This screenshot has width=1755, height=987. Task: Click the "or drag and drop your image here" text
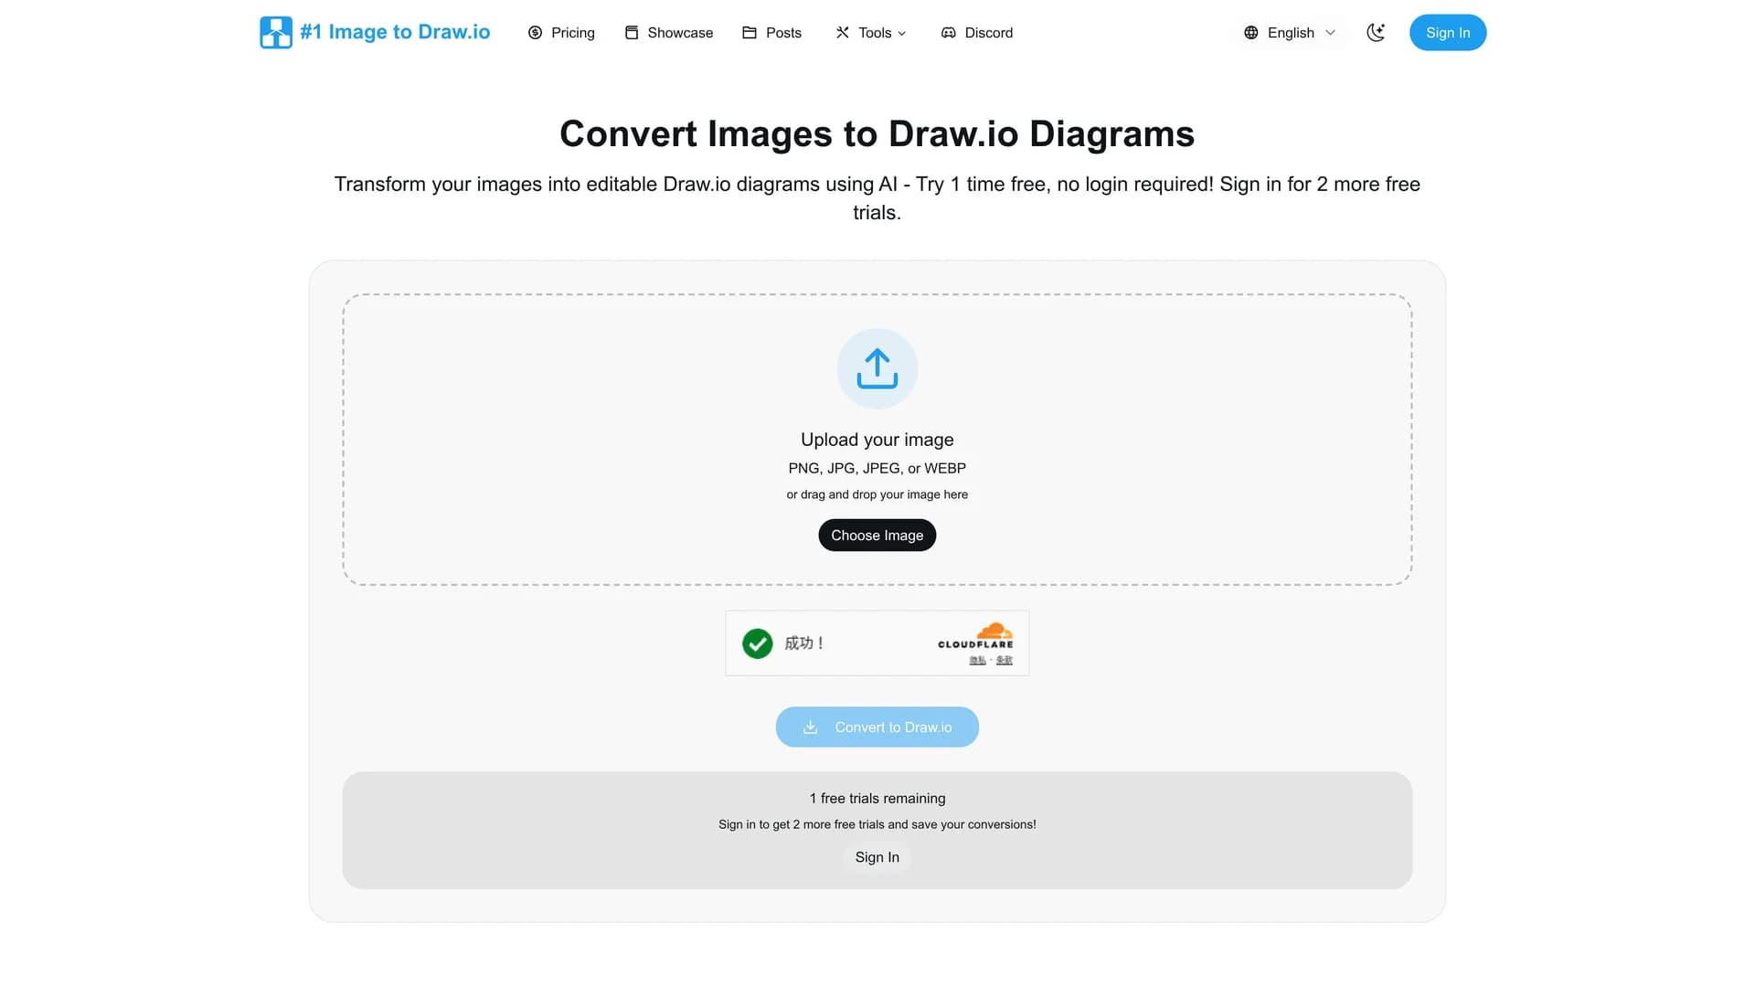pos(877,494)
